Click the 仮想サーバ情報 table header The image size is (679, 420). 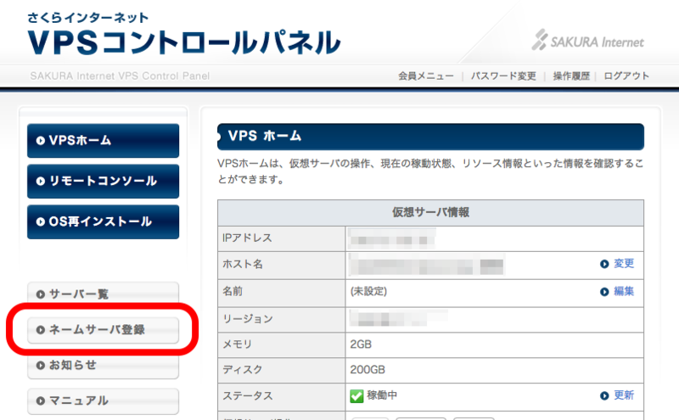coord(430,213)
